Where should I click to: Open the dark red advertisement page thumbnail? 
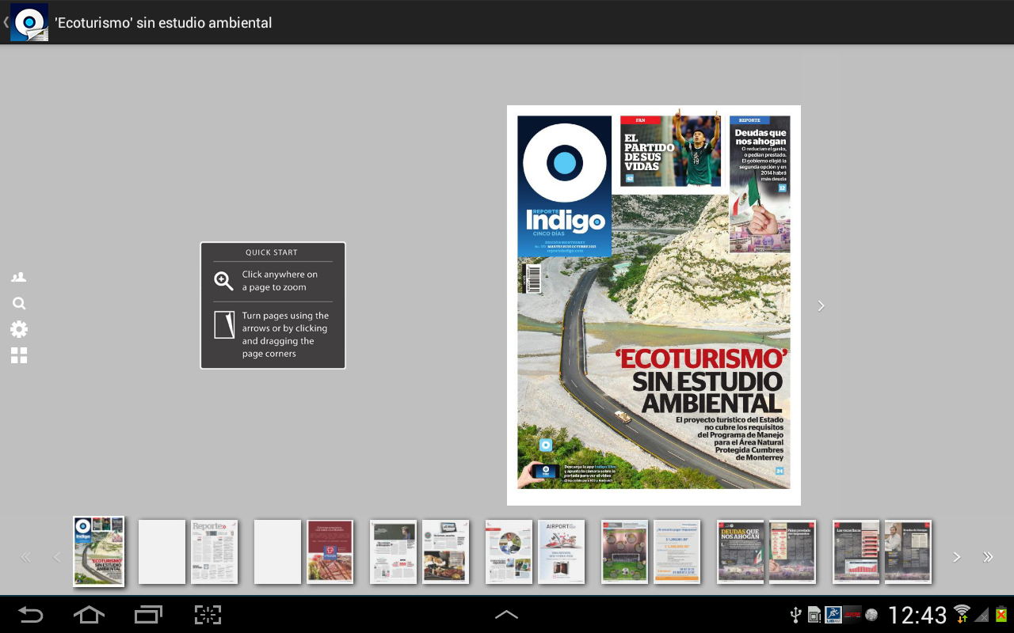[330, 552]
